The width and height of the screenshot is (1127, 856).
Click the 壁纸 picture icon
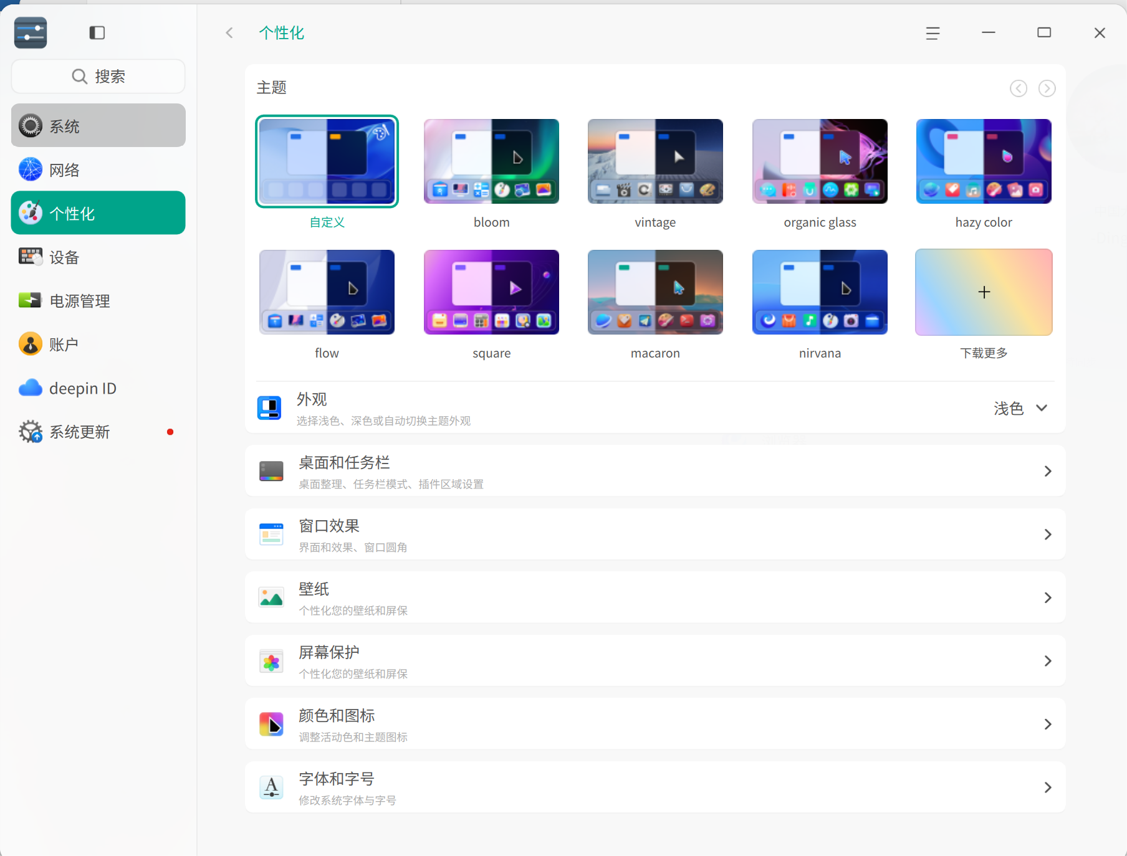coord(271,597)
